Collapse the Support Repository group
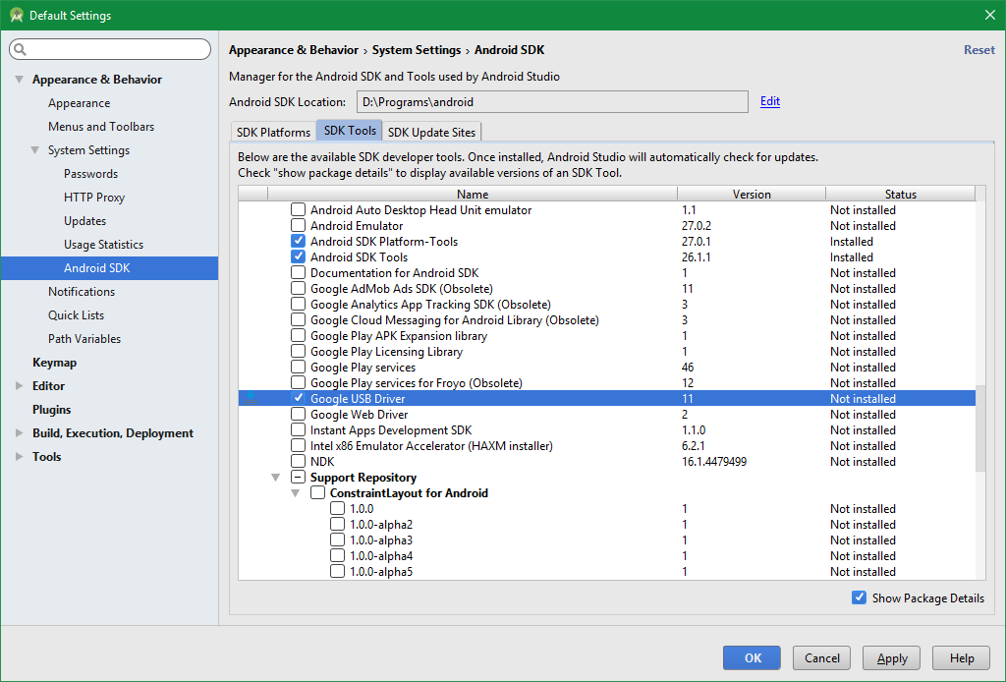The height and width of the screenshot is (682, 1006). (276, 478)
